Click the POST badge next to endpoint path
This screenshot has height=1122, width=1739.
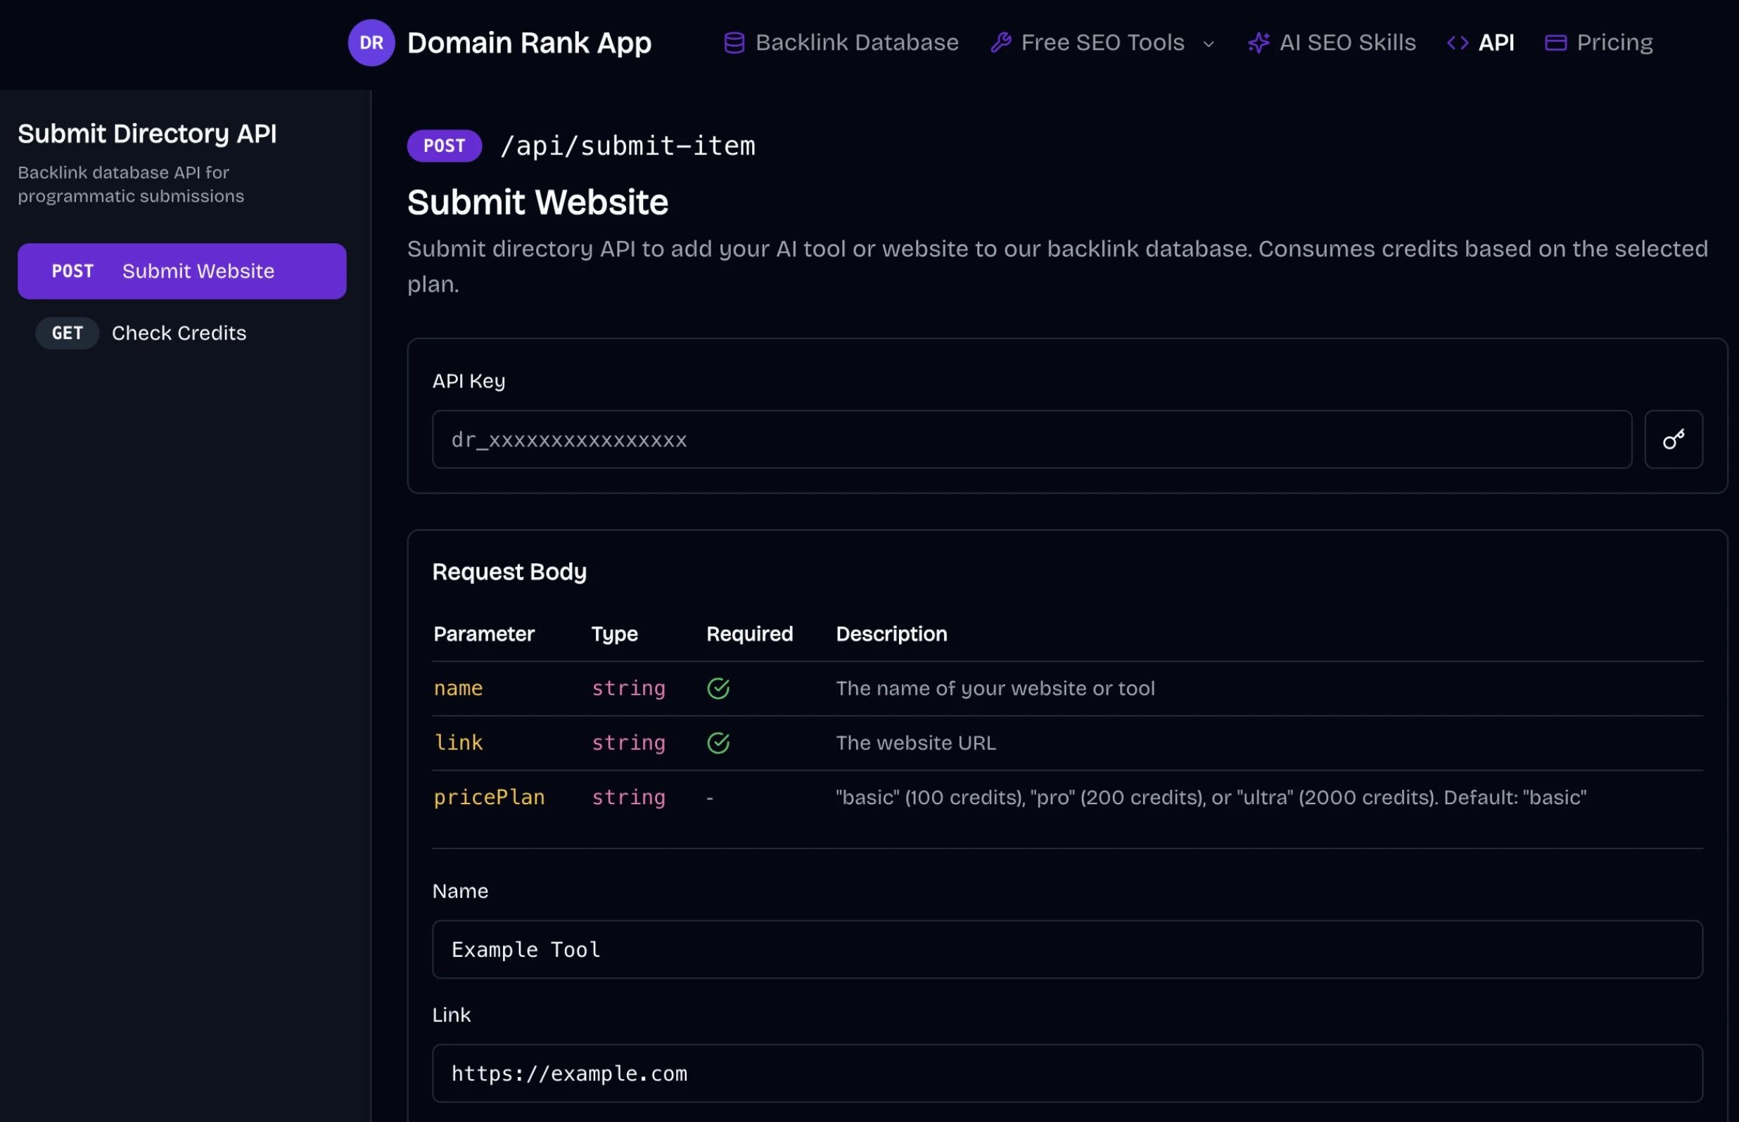pos(444,146)
